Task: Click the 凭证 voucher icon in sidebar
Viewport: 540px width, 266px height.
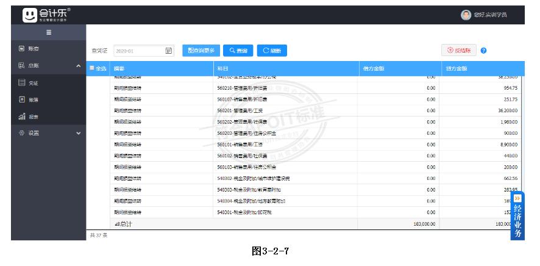Action: [x=21, y=83]
